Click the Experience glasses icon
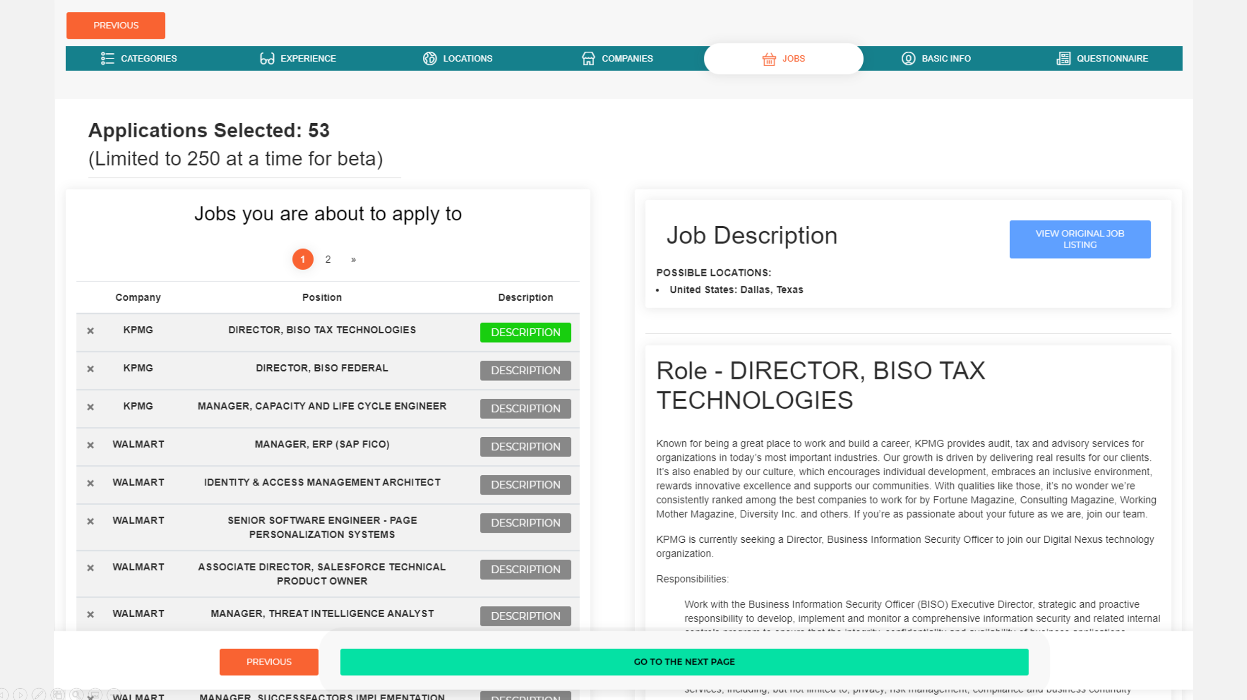Viewport: 1247px width, 700px height. (267, 59)
